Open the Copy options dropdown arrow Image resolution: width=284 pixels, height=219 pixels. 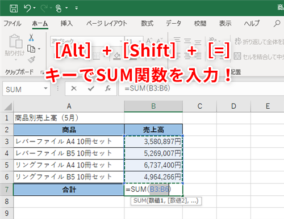pos(39,49)
